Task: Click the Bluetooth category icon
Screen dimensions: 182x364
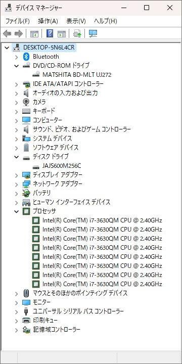Action: [26, 57]
